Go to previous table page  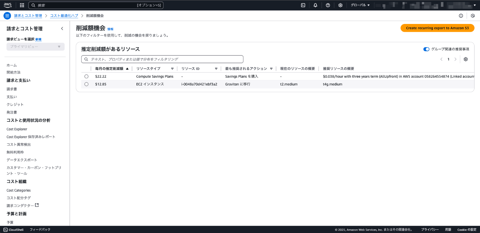click(x=441, y=59)
